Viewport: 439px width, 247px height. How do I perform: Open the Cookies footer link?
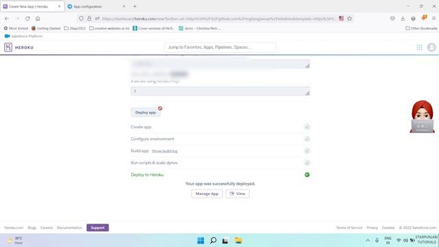[388, 228]
